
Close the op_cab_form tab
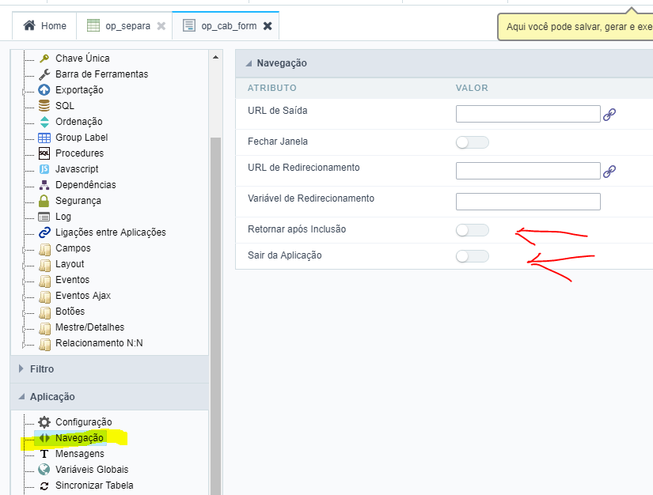tap(268, 26)
